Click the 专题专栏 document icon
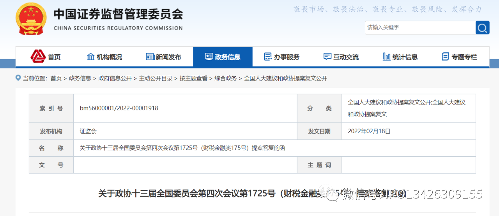This screenshot has height=216, width=499. point(445,57)
